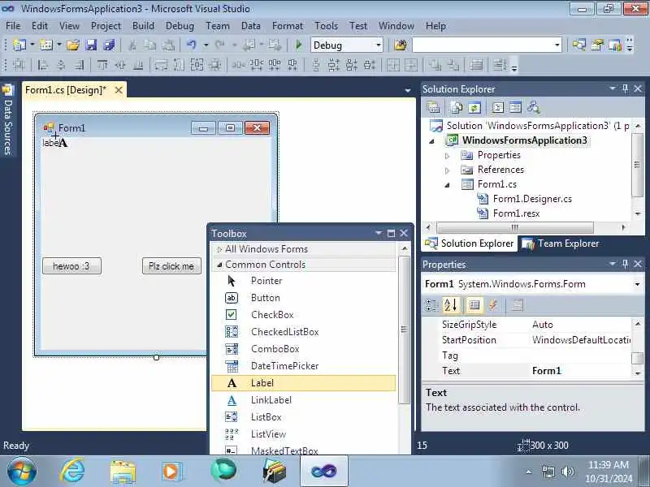Select Pointer tool in Toolbox
Screen dimensions: 650x487
tap(303, 281)
